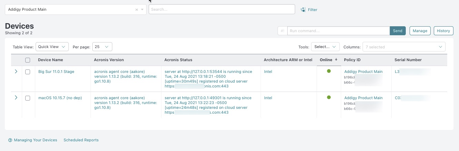459x151 pixels.
Task: Open the command History
Action: point(443,31)
